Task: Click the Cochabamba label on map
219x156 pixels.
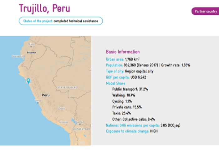Action: (x=81, y=129)
